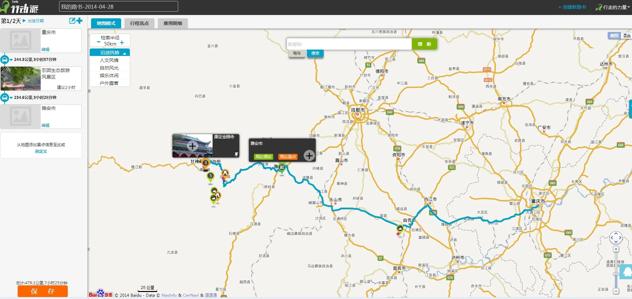The width and height of the screenshot is (632, 299).
Task: Choose 自然风光 in the category list
Action: point(109,68)
